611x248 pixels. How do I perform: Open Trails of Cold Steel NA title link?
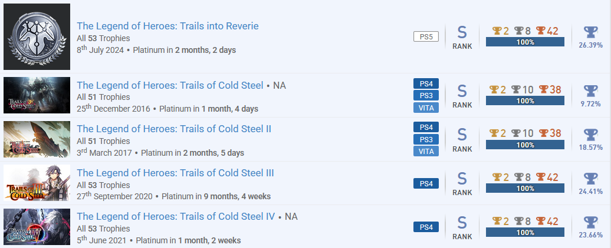[x=170, y=85]
